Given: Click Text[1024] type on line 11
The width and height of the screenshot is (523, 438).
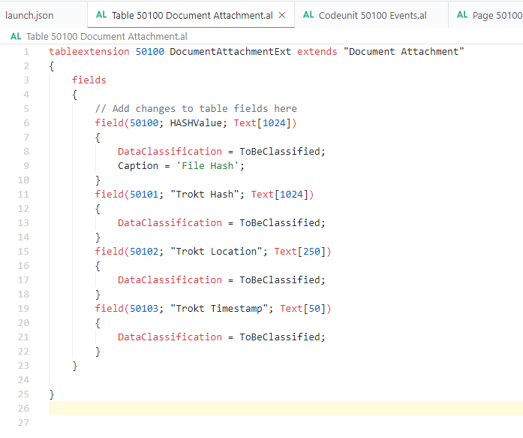Looking at the screenshot, I should (x=280, y=195).
